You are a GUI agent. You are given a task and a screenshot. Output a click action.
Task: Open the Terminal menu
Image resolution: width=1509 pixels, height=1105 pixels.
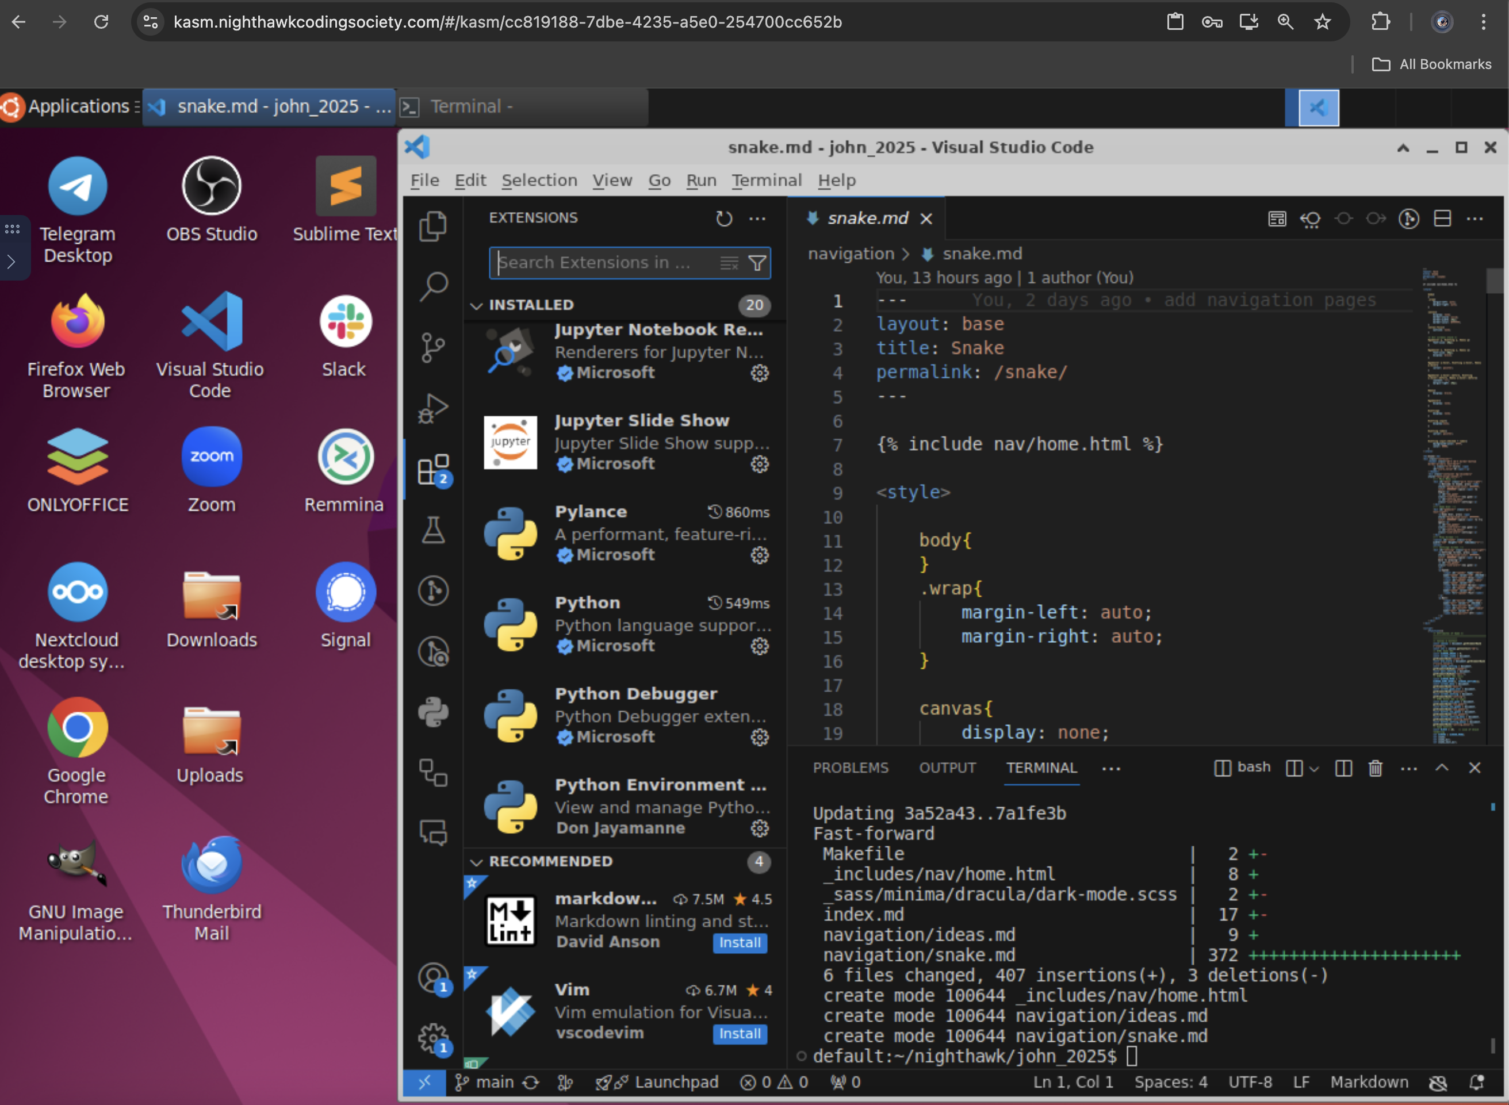(767, 180)
